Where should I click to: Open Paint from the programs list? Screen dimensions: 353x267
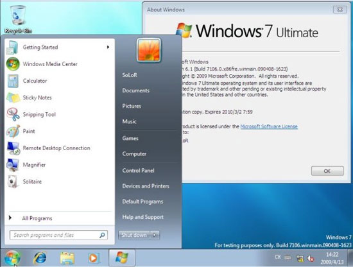click(x=29, y=131)
